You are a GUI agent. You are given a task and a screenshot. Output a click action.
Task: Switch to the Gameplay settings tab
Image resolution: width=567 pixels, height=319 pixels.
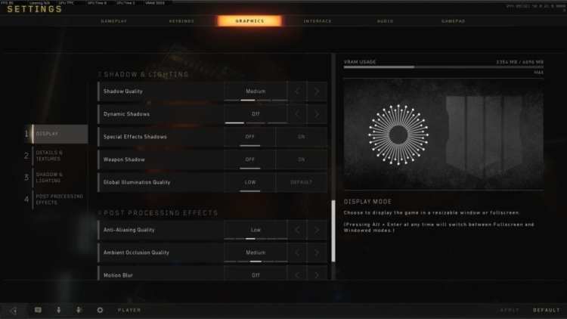click(114, 21)
